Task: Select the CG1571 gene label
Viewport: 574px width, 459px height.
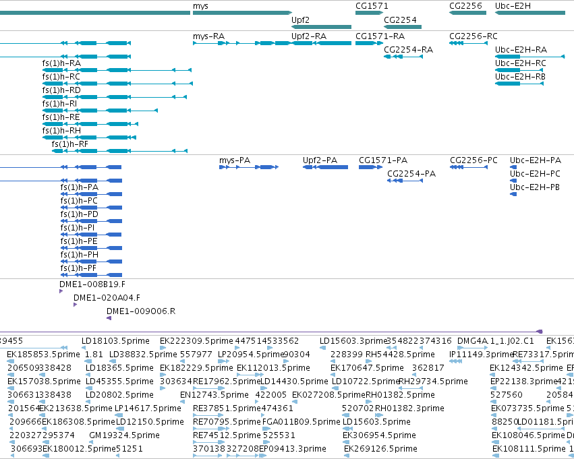Action: click(x=372, y=6)
